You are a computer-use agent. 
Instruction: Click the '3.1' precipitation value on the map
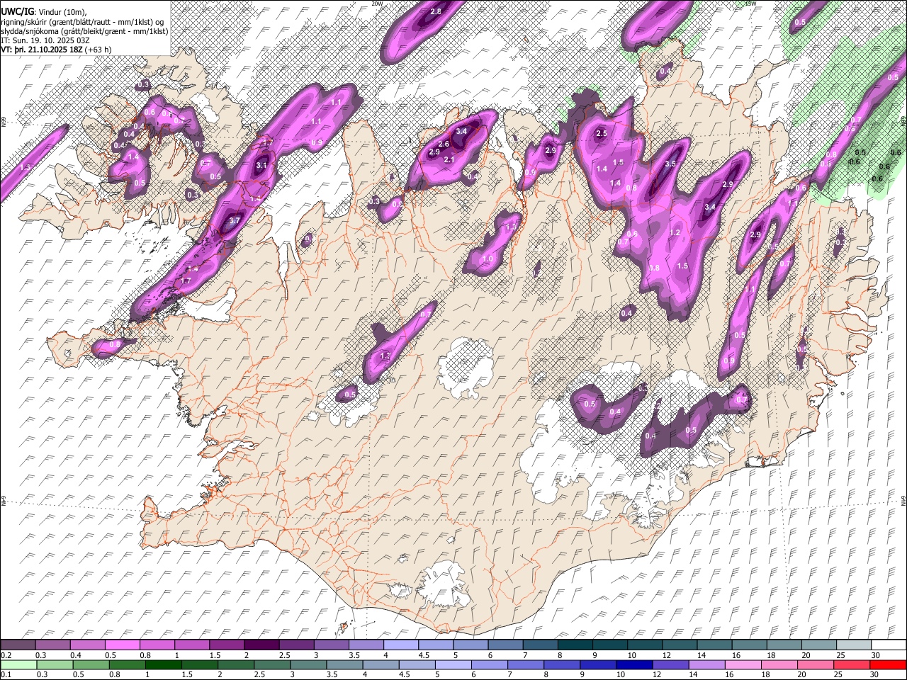(261, 166)
